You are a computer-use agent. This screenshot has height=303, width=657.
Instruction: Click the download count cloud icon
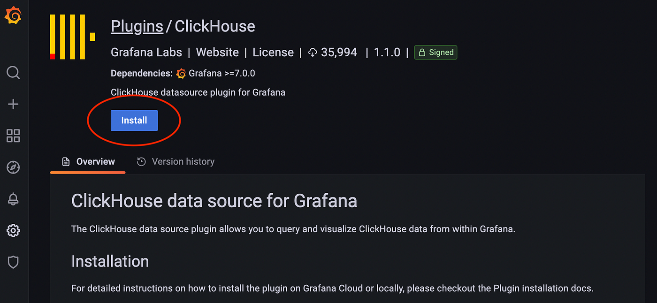point(313,52)
